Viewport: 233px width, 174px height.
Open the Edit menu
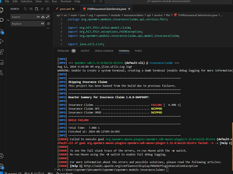[15, 1]
